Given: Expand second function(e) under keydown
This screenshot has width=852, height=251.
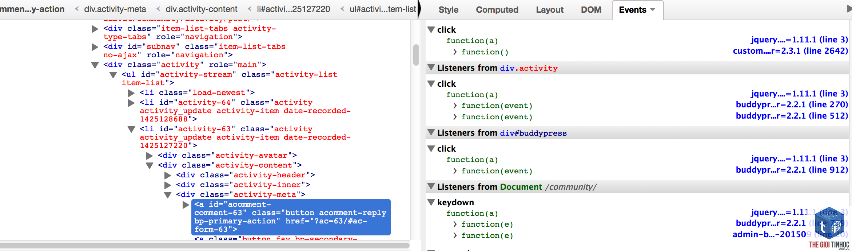Looking at the screenshot, I should point(455,235).
